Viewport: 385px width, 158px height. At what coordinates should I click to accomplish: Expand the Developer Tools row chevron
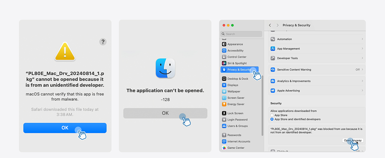[362, 58]
